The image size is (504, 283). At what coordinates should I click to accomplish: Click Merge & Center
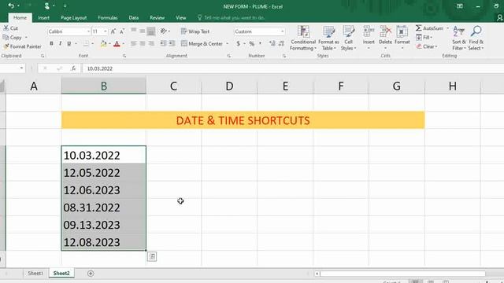(x=202, y=44)
